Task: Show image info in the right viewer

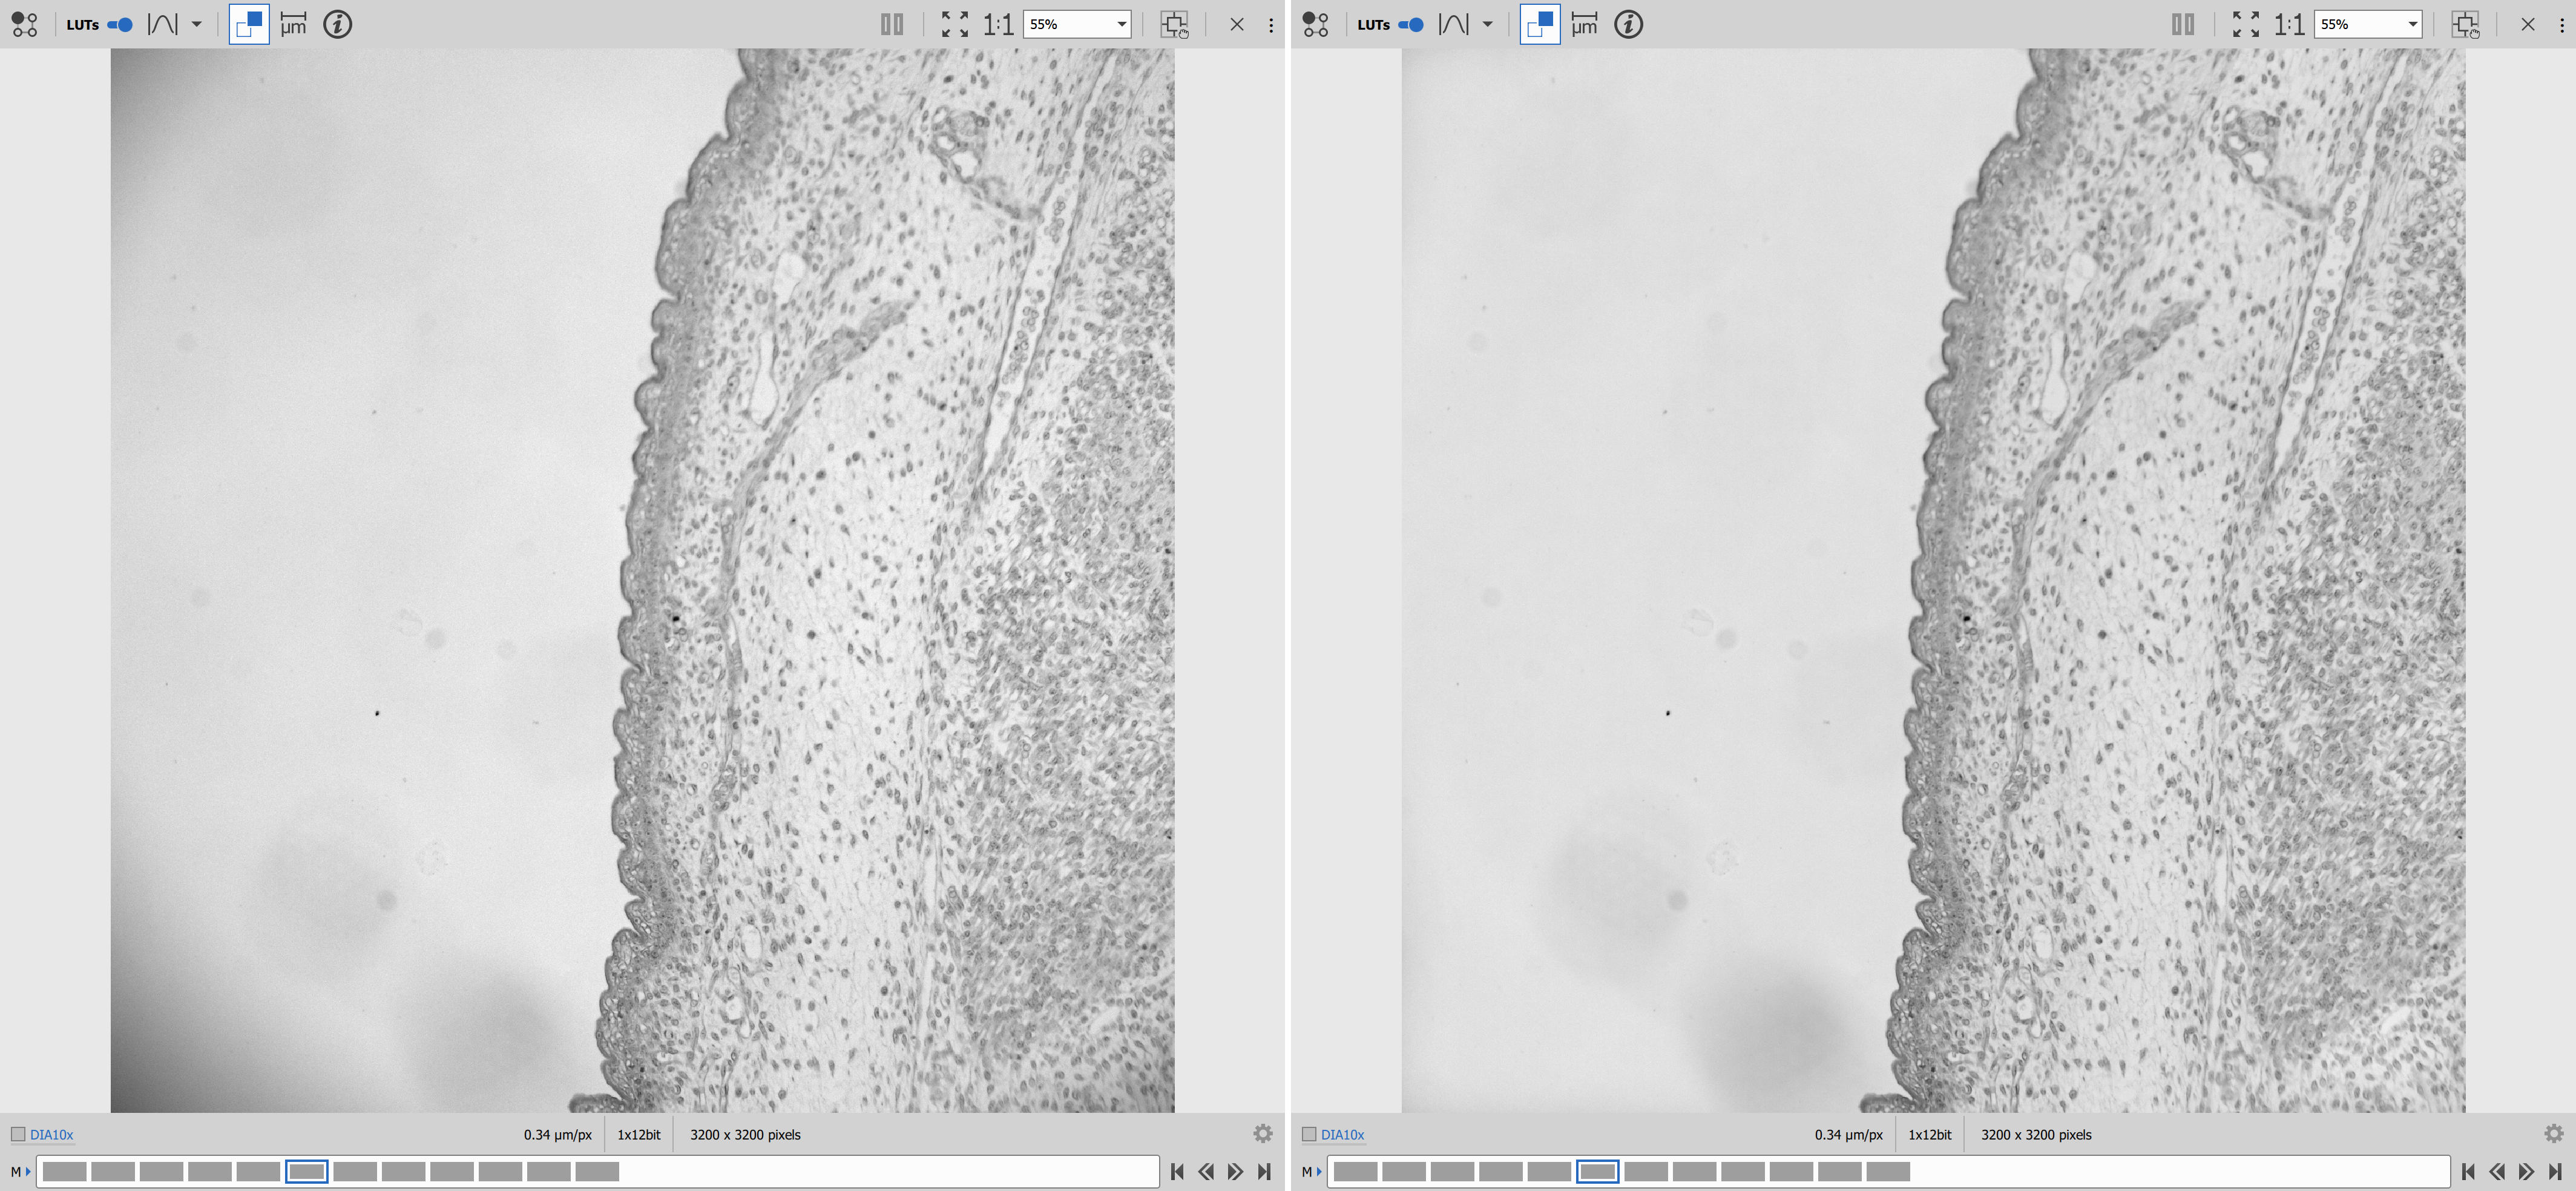Action: pyautogui.click(x=1628, y=25)
